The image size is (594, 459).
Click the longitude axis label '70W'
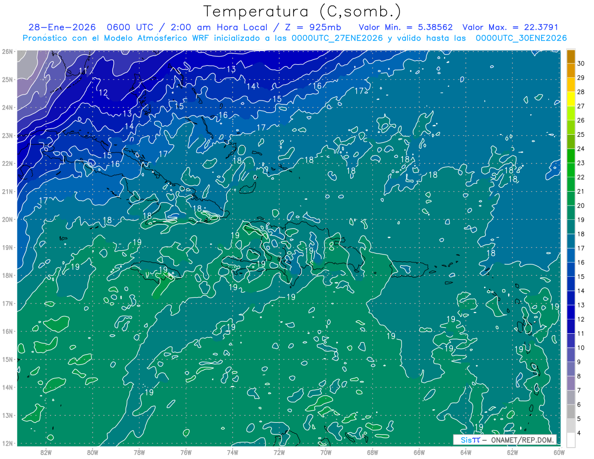[326, 452]
